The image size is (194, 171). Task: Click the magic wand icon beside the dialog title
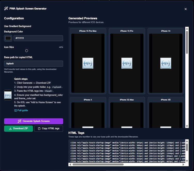6,9
